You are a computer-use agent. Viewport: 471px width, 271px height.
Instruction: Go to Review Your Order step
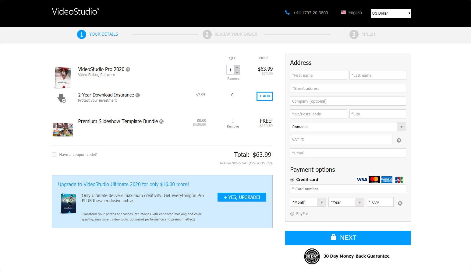[x=236, y=34]
